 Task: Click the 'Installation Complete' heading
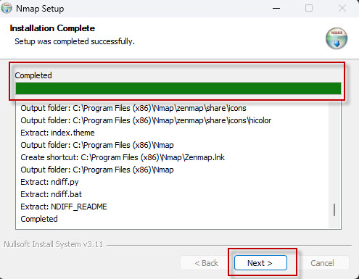pyautogui.click(x=52, y=28)
